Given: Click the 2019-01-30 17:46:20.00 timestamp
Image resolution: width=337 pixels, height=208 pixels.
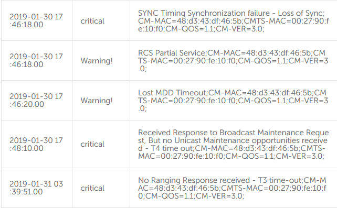Looking at the screenshot, I should coord(36,101).
